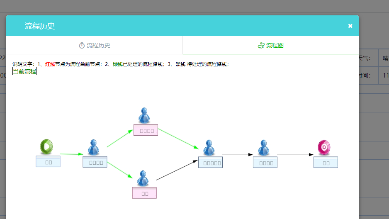Select the user icon above the pink four-character box
The image size is (389, 219).
144,115
